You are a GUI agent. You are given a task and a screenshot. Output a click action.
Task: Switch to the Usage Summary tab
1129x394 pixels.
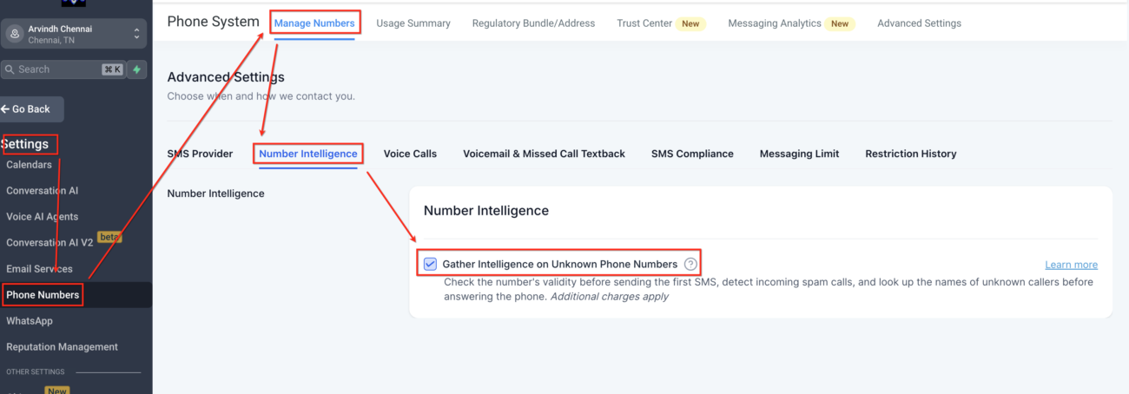(x=413, y=23)
